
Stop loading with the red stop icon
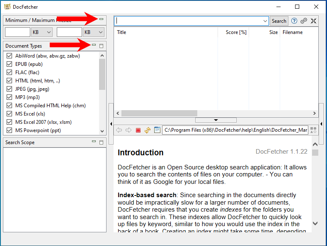138,130
